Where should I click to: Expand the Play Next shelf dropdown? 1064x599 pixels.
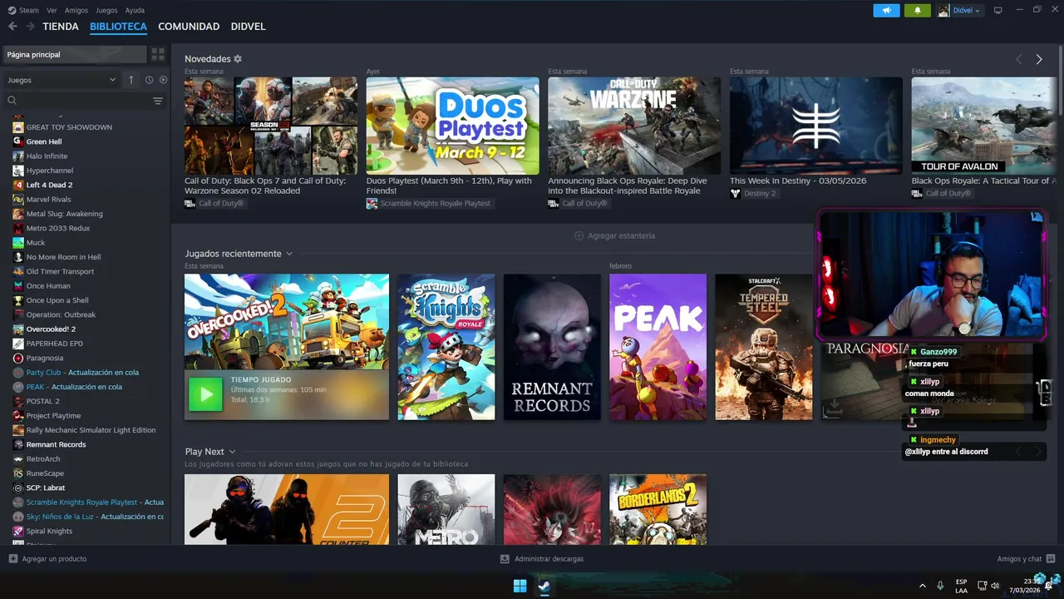232,452
